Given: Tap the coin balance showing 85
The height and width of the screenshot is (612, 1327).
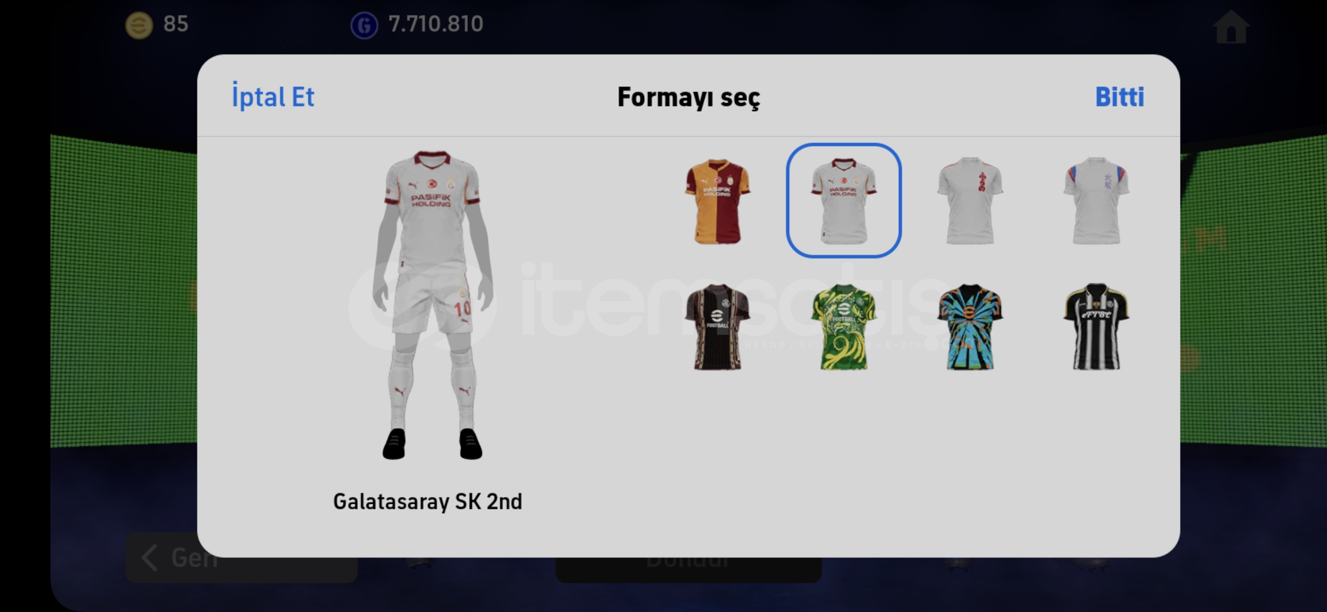Looking at the screenshot, I should tap(175, 24).
